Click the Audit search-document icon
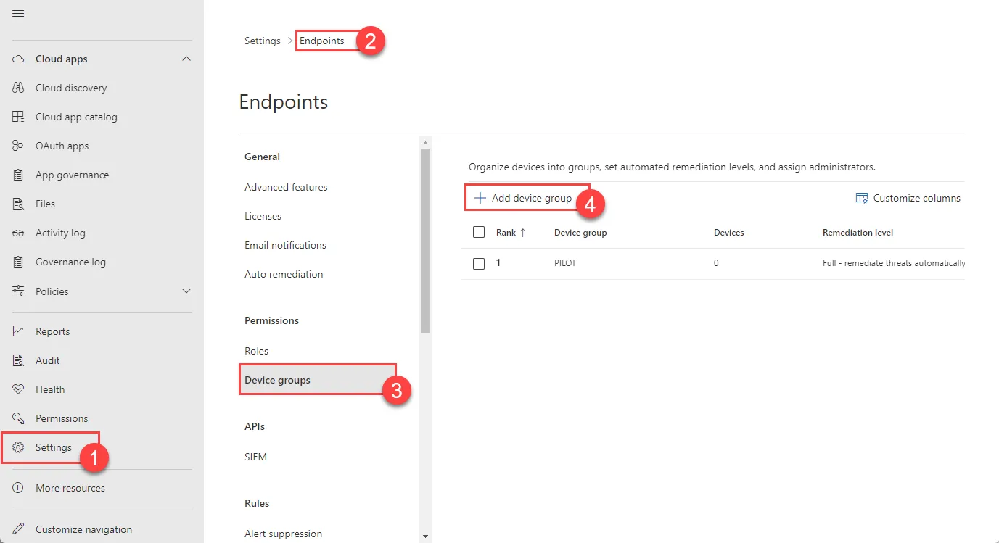The image size is (999, 543). pyautogui.click(x=18, y=360)
